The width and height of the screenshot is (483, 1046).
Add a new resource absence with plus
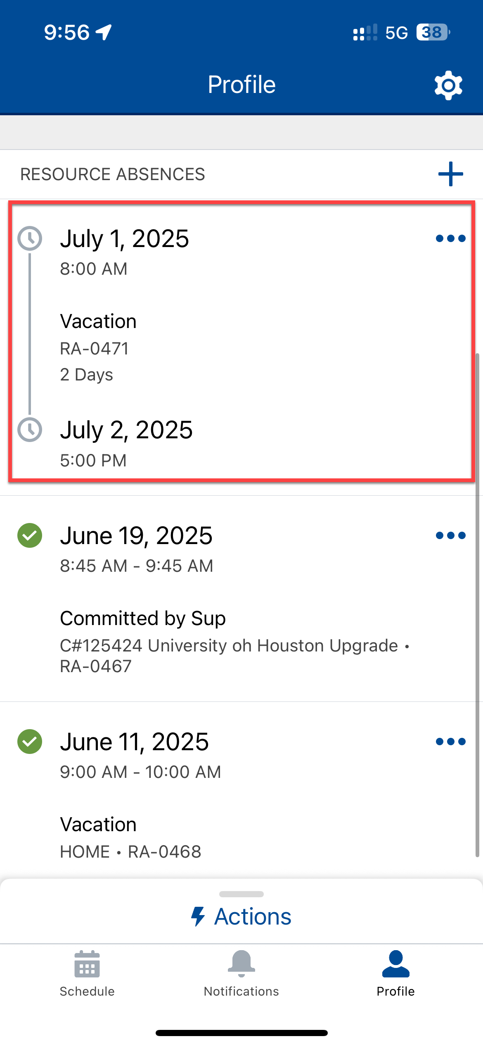[450, 174]
